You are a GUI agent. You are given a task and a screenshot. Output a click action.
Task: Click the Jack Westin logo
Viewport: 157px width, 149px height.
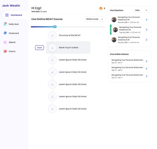(11, 6)
